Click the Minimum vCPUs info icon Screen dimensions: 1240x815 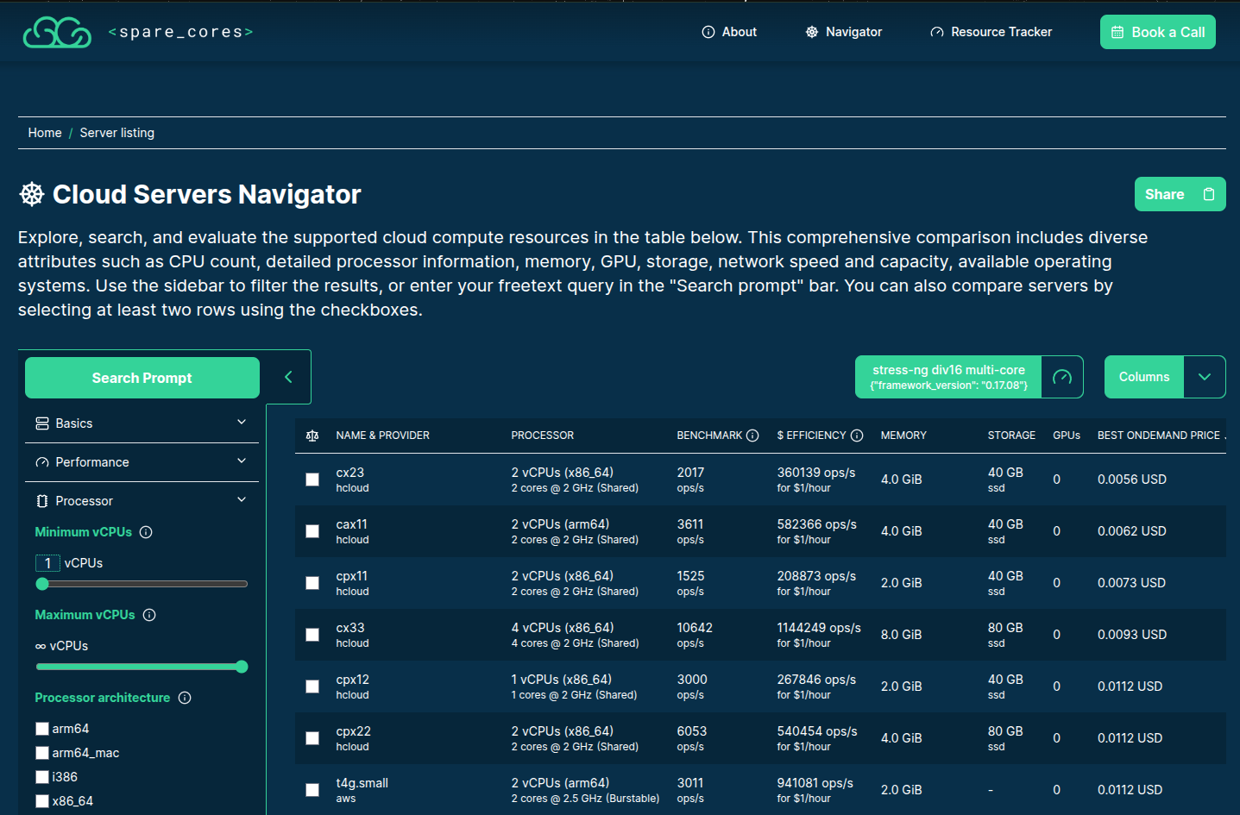(x=146, y=532)
